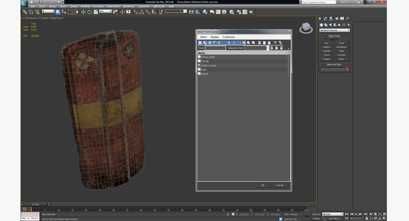409x221 pixels.
Task: Toggle the Percent Snap icon
Action: point(148,12)
